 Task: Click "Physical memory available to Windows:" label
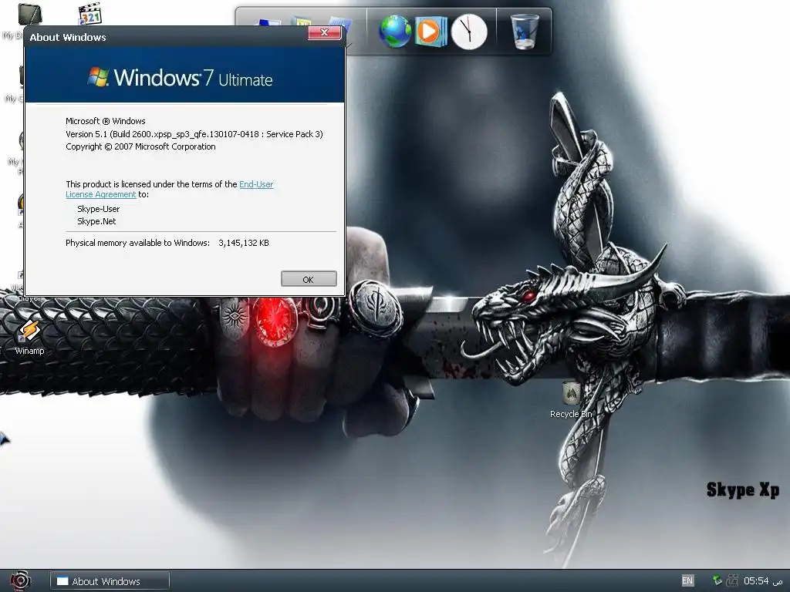pos(137,243)
